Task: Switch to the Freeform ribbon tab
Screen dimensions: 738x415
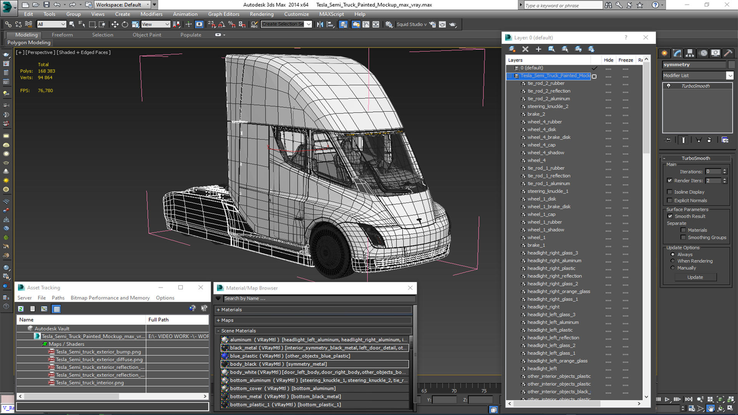Action: pyautogui.click(x=62, y=35)
